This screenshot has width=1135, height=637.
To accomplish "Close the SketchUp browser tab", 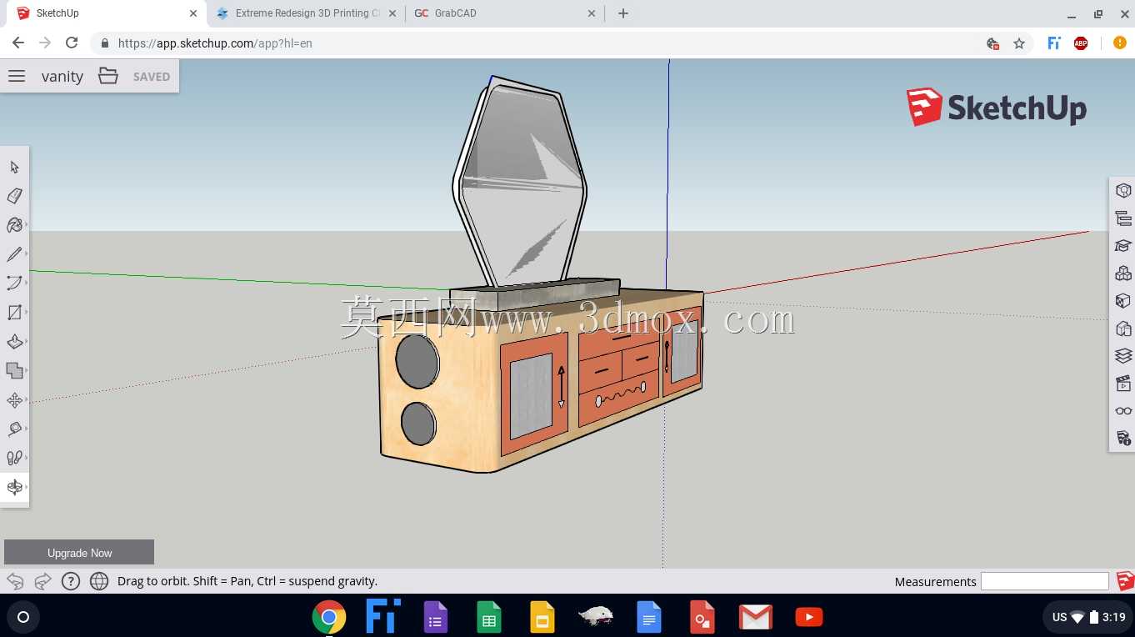I will click(x=193, y=13).
